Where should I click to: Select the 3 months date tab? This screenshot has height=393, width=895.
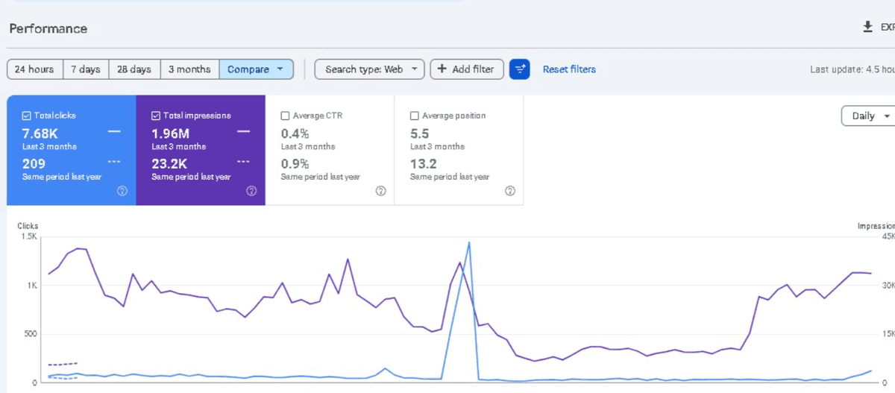tap(189, 69)
